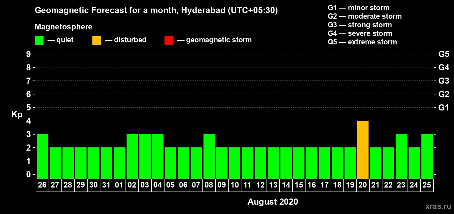This screenshot has width=454, height=214.
Task: Click the G1 label on right axis
Action: (x=444, y=108)
